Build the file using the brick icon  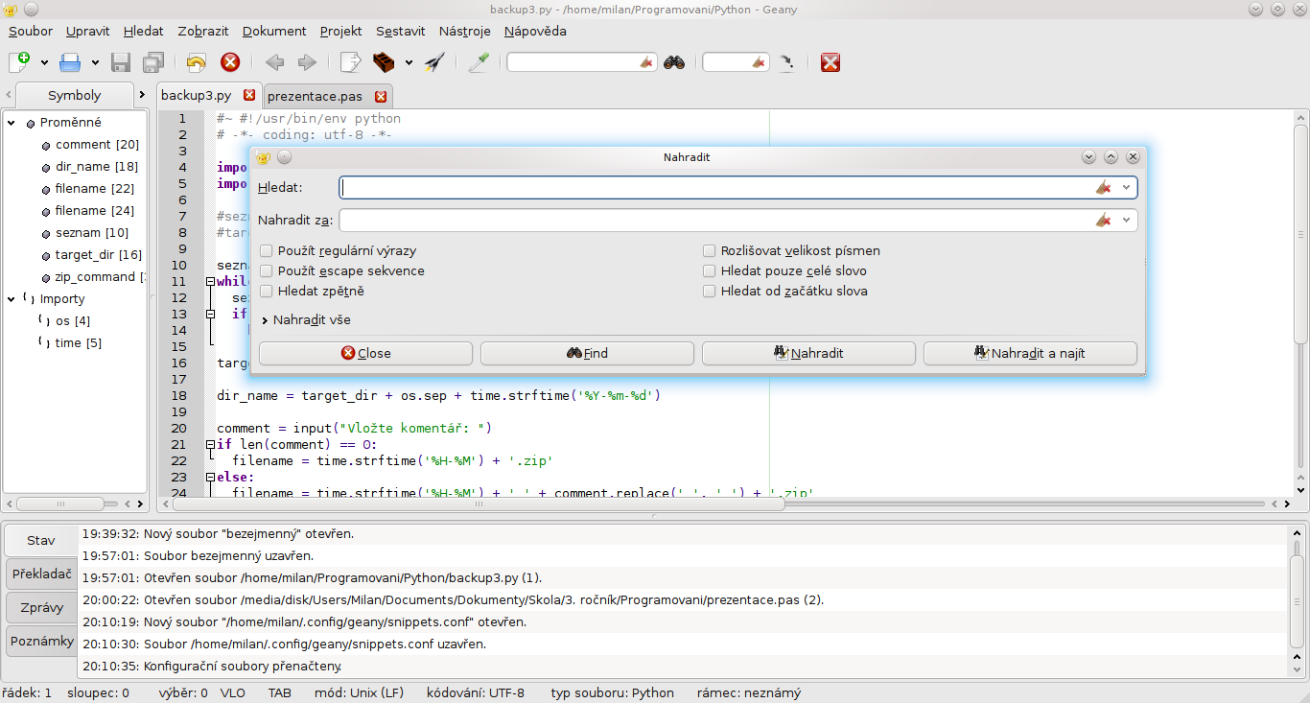pyautogui.click(x=384, y=62)
